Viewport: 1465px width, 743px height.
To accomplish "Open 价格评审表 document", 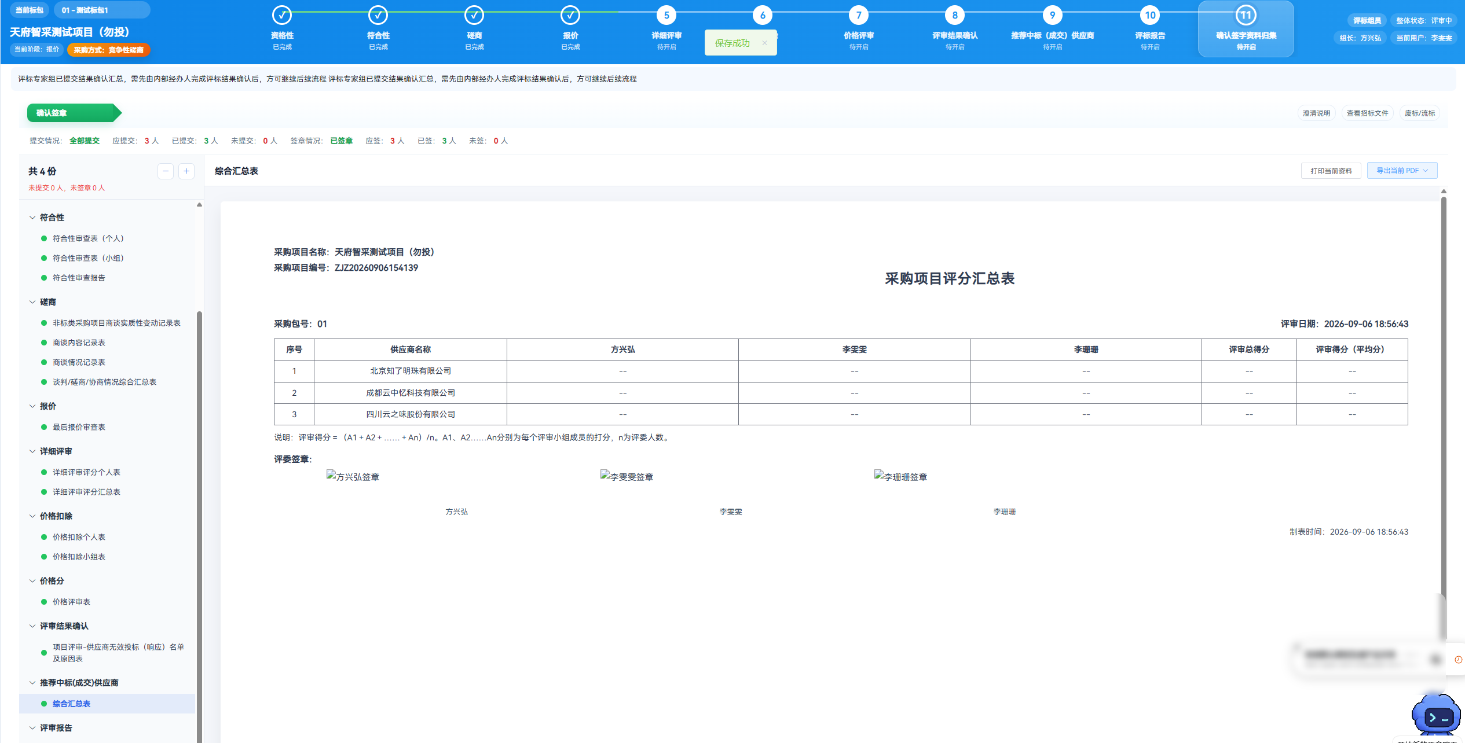I will [x=71, y=602].
